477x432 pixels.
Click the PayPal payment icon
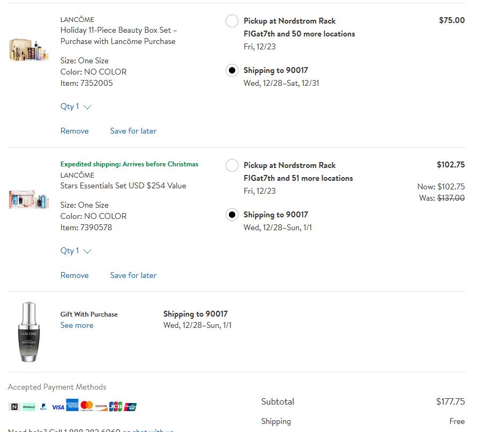[43, 407]
